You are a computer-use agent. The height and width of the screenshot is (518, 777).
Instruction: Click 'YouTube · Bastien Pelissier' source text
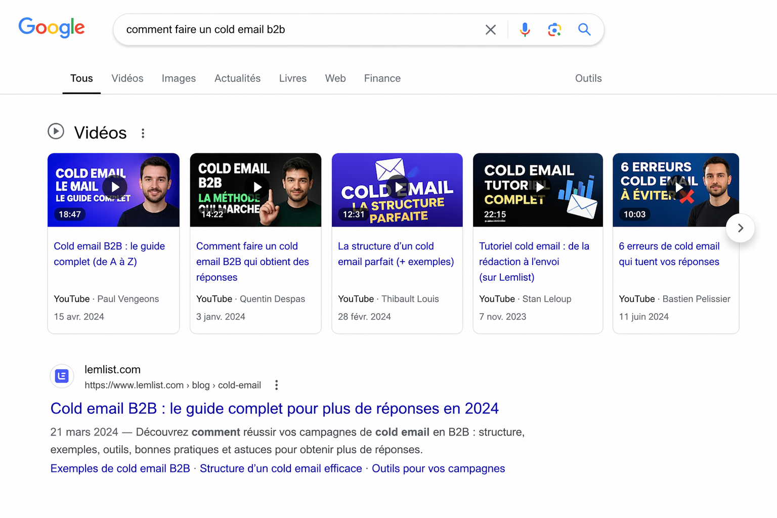[674, 299]
